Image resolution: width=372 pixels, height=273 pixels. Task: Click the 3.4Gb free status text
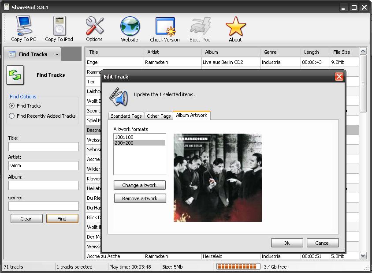pyautogui.click(x=275, y=267)
